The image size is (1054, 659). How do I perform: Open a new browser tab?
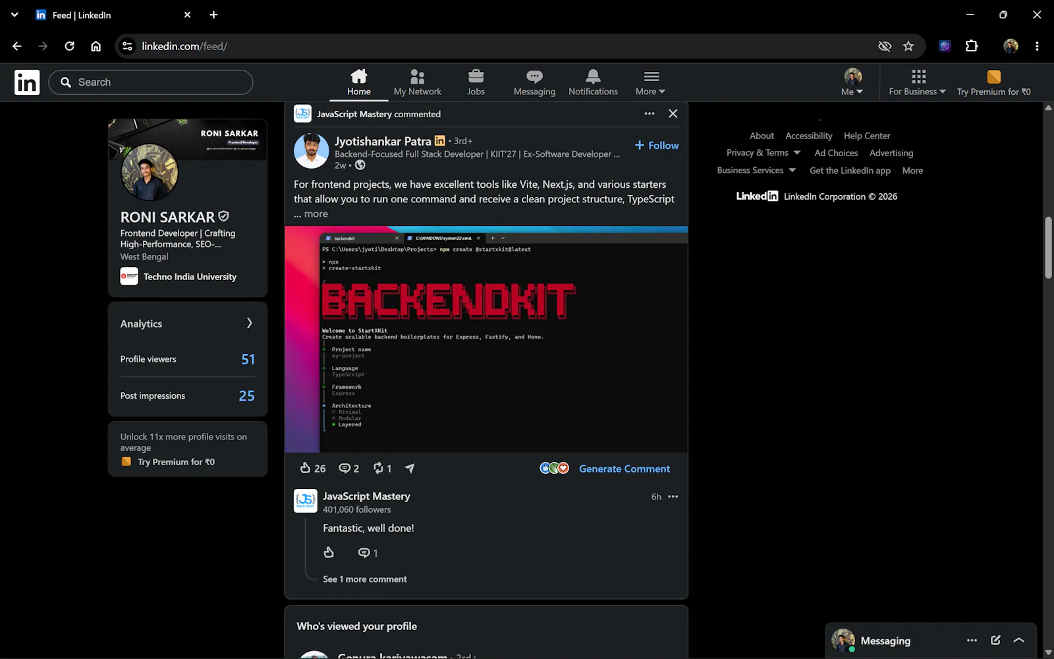click(213, 14)
